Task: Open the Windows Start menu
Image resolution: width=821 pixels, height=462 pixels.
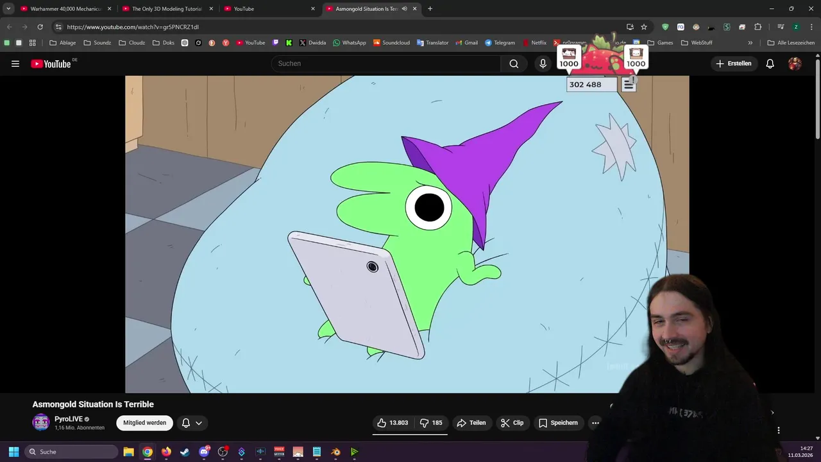Action: 13,452
